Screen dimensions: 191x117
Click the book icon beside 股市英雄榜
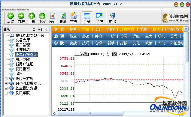click(x=12, y=79)
